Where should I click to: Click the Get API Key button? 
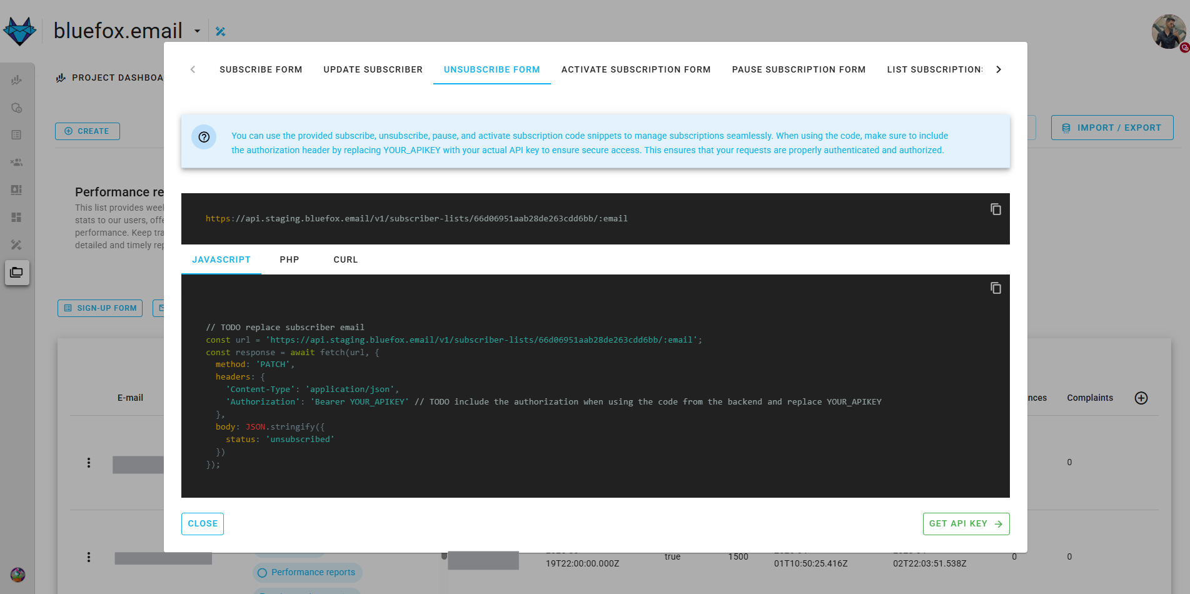click(966, 524)
